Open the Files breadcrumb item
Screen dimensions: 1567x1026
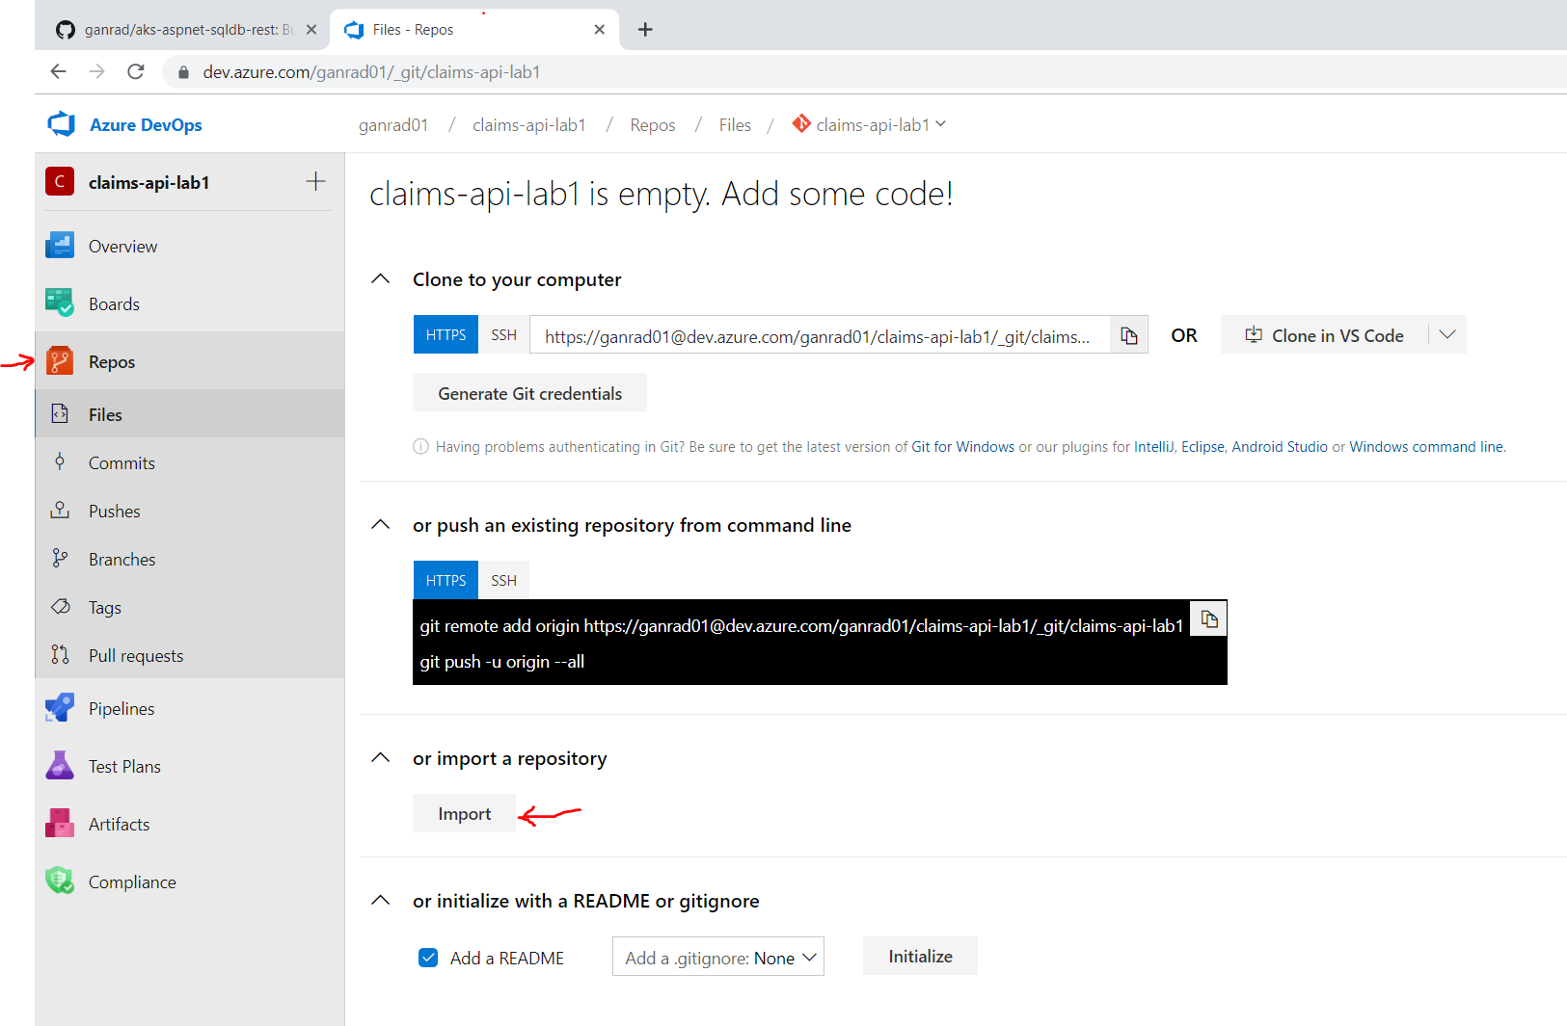[735, 125]
